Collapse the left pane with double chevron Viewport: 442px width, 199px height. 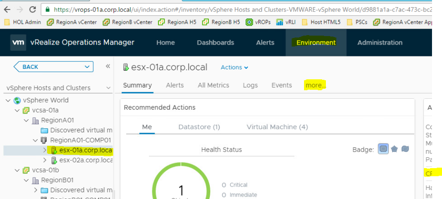point(108,66)
